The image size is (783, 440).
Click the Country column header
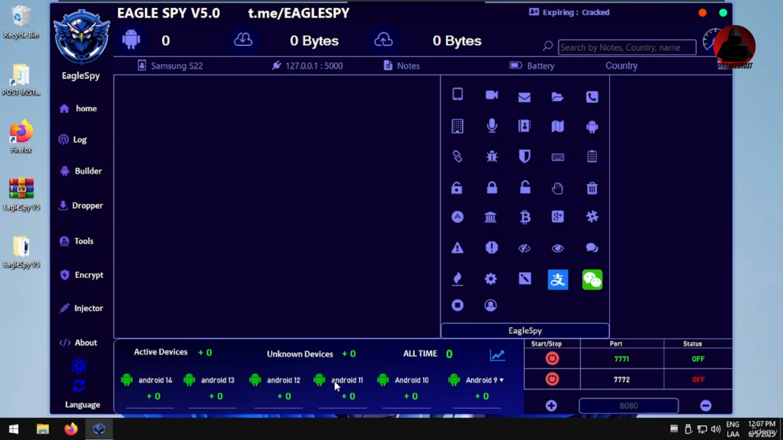(621, 65)
